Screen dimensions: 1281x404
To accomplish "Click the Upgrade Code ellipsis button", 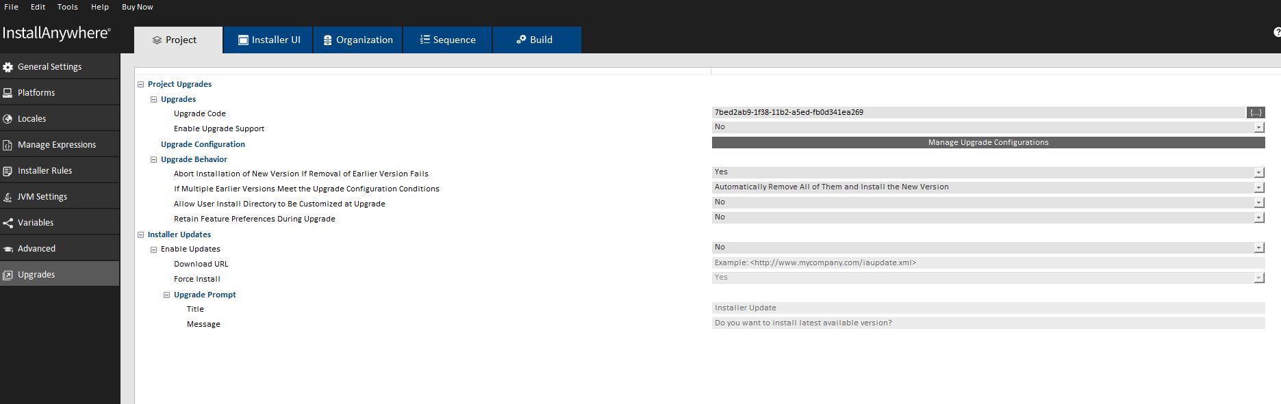I will coord(1255,113).
